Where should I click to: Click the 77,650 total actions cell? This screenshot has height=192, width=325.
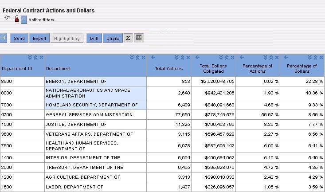click(x=169, y=115)
